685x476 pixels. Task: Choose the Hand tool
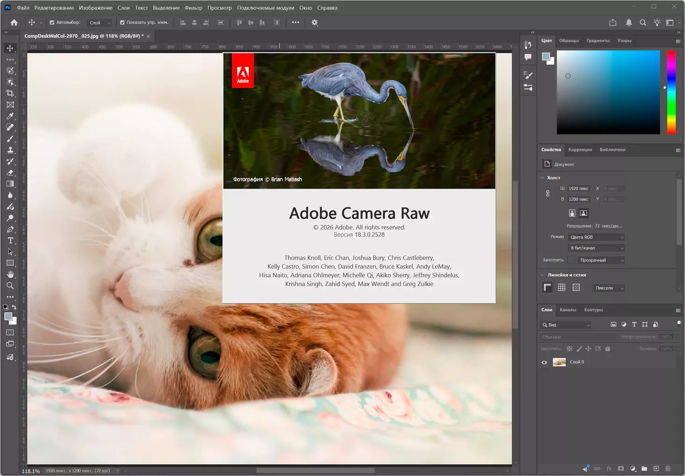pos(10,274)
